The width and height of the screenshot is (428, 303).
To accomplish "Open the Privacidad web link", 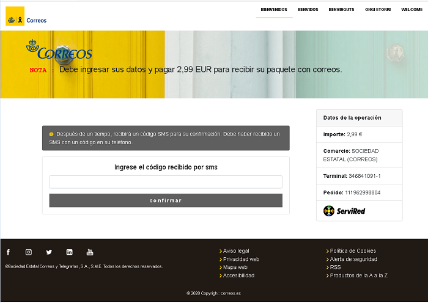I will click(241, 259).
